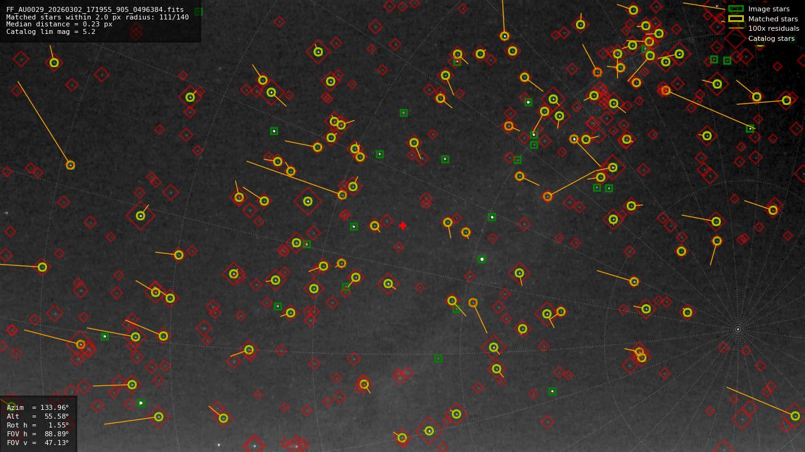Click the orange 100x residuals legend line
The height and width of the screenshot is (452, 805).
(736, 28)
